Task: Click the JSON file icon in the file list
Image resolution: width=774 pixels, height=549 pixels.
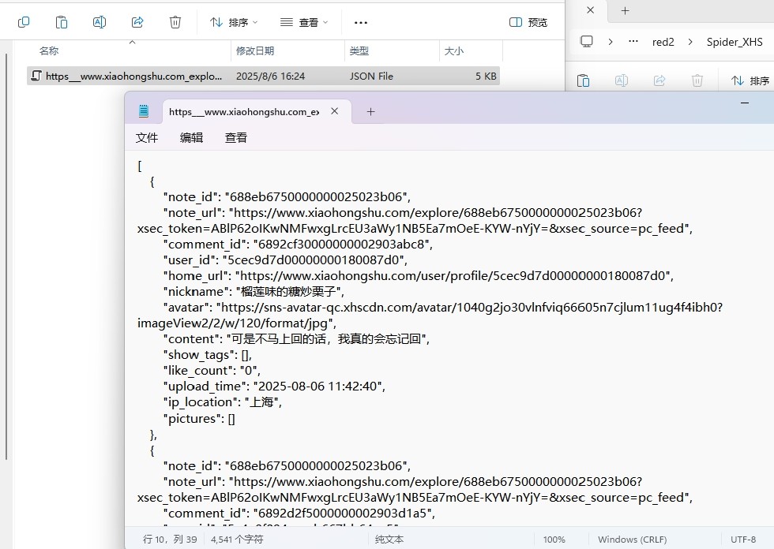Action: pyautogui.click(x=36, y=76)
